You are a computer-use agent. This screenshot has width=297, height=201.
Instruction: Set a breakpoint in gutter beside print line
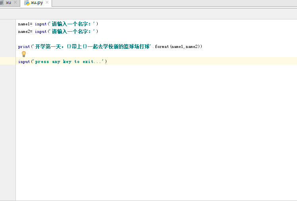pos(8,46)
